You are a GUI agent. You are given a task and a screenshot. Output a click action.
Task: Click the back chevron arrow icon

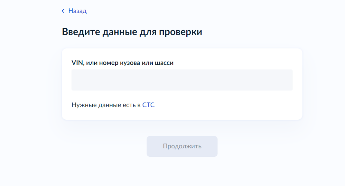(63, 11)
